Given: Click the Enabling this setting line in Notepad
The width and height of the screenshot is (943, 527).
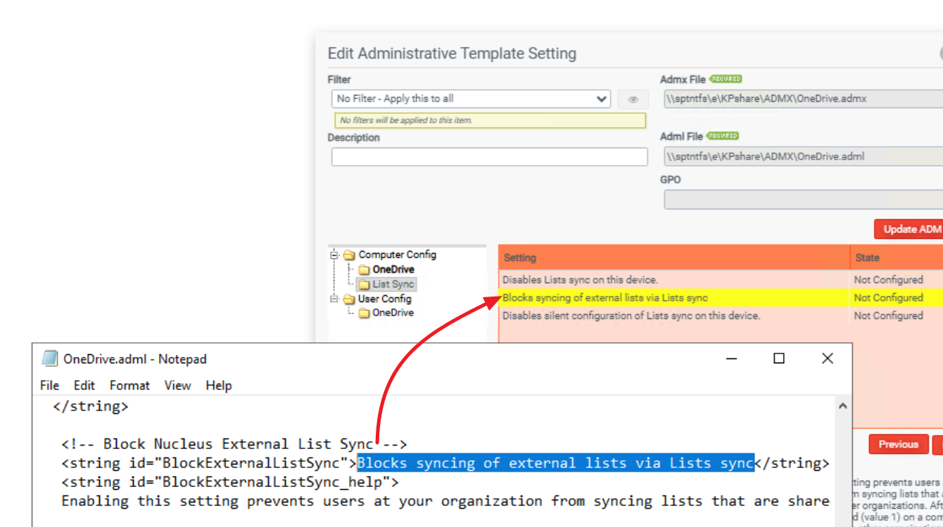Looking at the screenshot, I should pos(445,501).
